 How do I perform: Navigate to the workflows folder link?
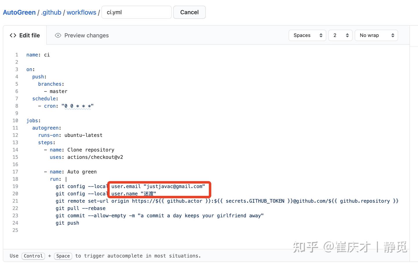point(81,12)
